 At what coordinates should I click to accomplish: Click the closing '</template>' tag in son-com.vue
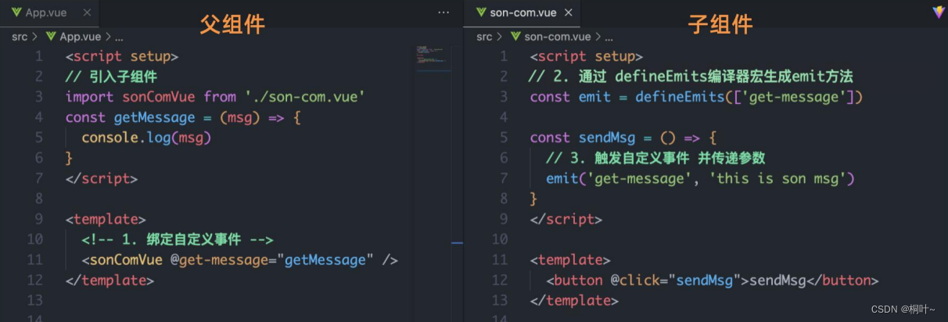[x=573, y=300]
